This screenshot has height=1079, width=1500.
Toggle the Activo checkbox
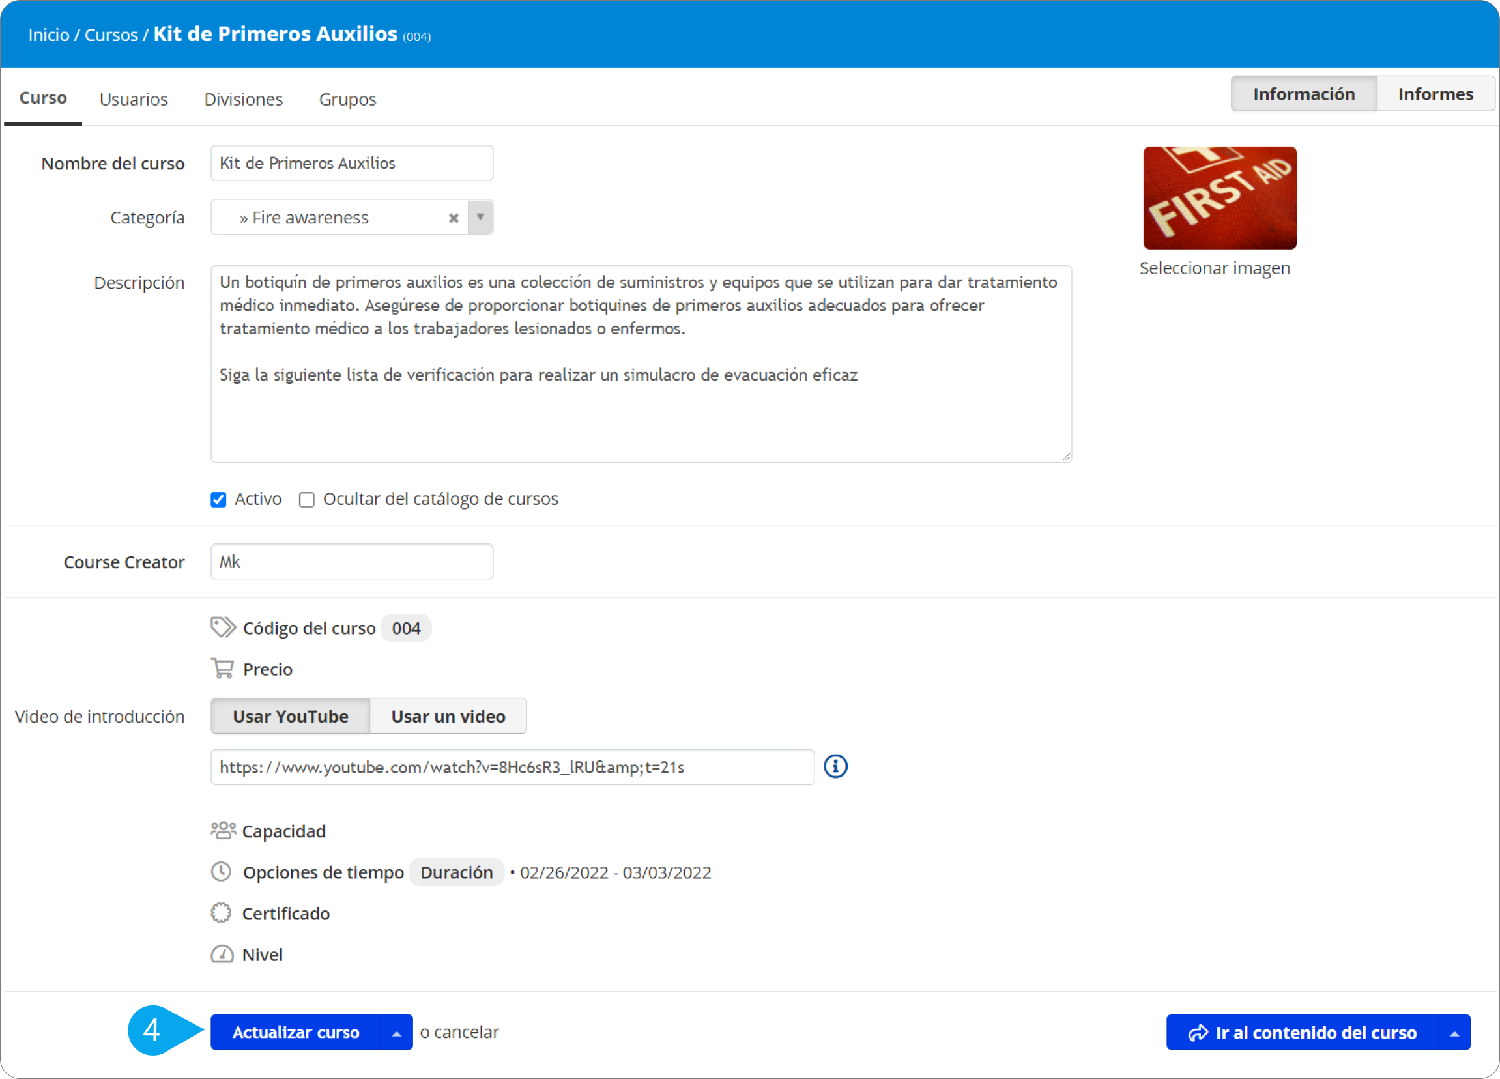click(x=218, y=499)
